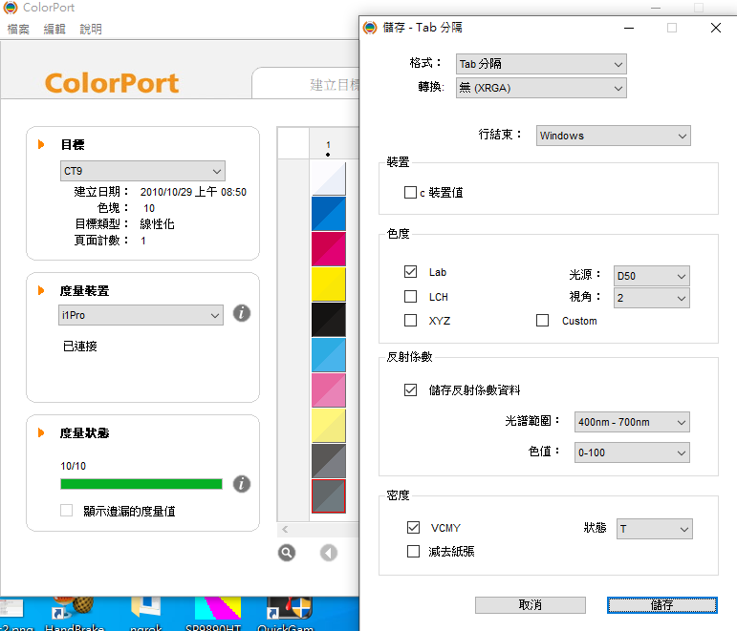Screen dimensions: 737x631
Task: Open the 狀態 T dropdown
Action: click(654, 529)
